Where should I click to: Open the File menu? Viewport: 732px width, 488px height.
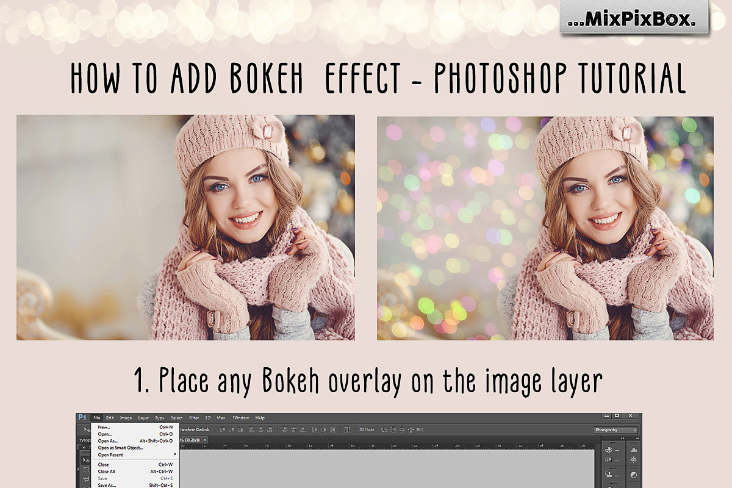pos(96,418)
